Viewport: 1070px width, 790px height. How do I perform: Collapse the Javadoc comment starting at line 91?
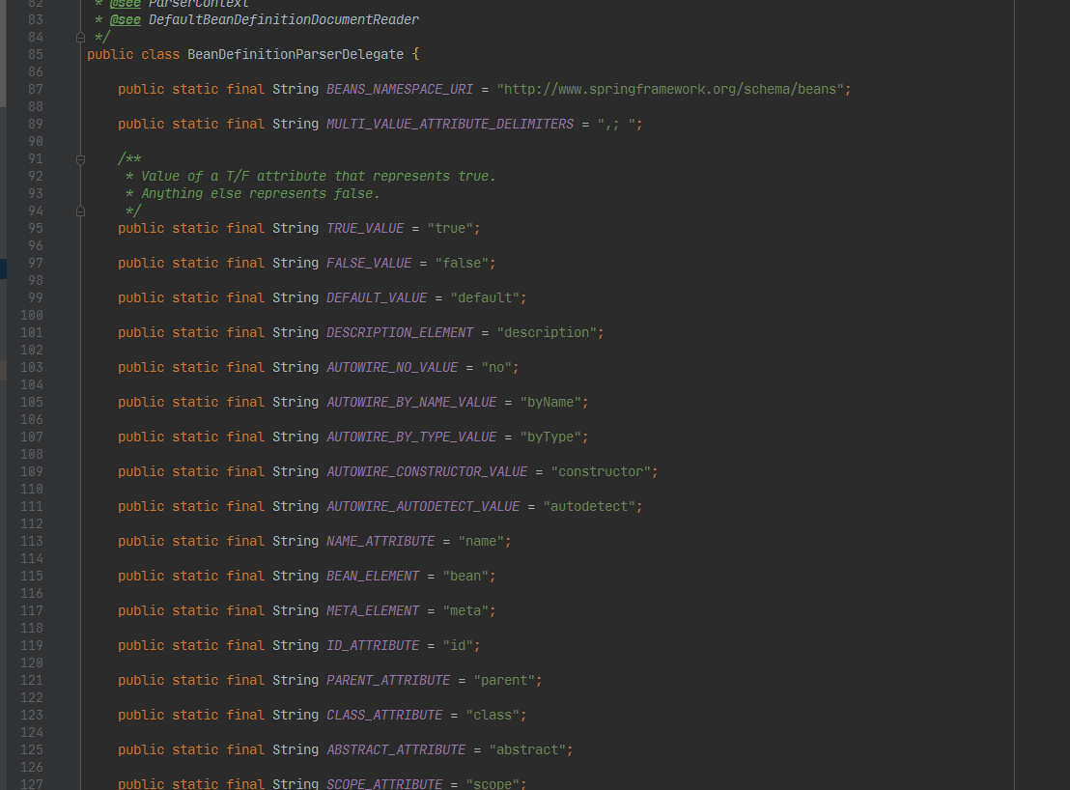click(x=80, y=159)
